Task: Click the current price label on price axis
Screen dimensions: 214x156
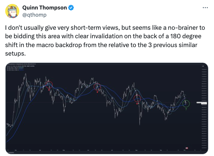Action: tap(202, 103)
